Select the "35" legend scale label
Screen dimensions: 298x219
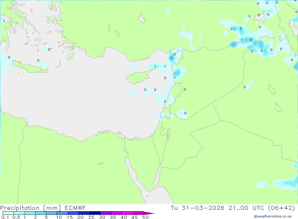[x=113, y=217]
